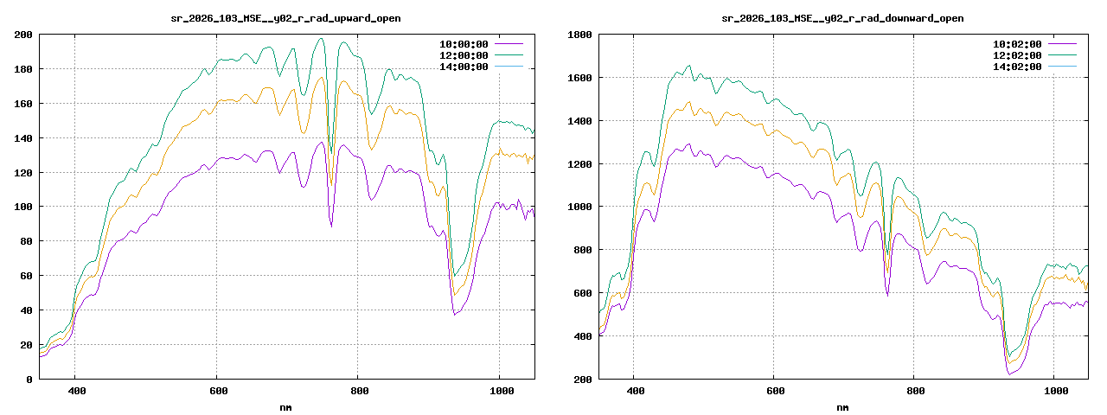Viewport: 1107px width, 415px height.
Task: Click purple line sample beside 10:02:00
Action: 1062,43
